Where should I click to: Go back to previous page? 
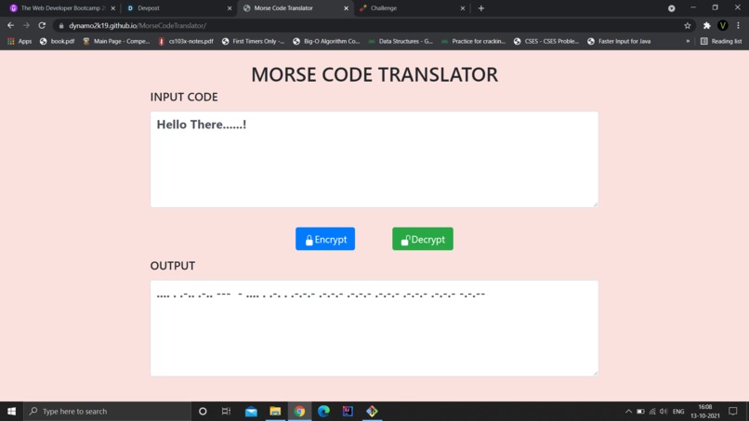click(x=10, y=25)
